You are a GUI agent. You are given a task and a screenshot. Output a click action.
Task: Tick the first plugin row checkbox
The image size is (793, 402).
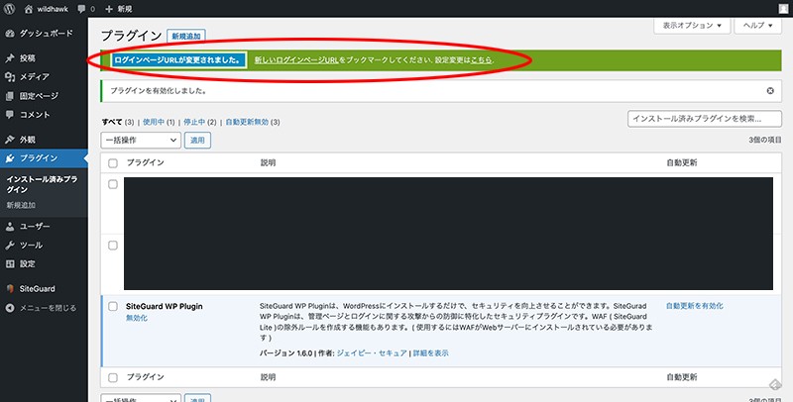(x=112, y=185)
